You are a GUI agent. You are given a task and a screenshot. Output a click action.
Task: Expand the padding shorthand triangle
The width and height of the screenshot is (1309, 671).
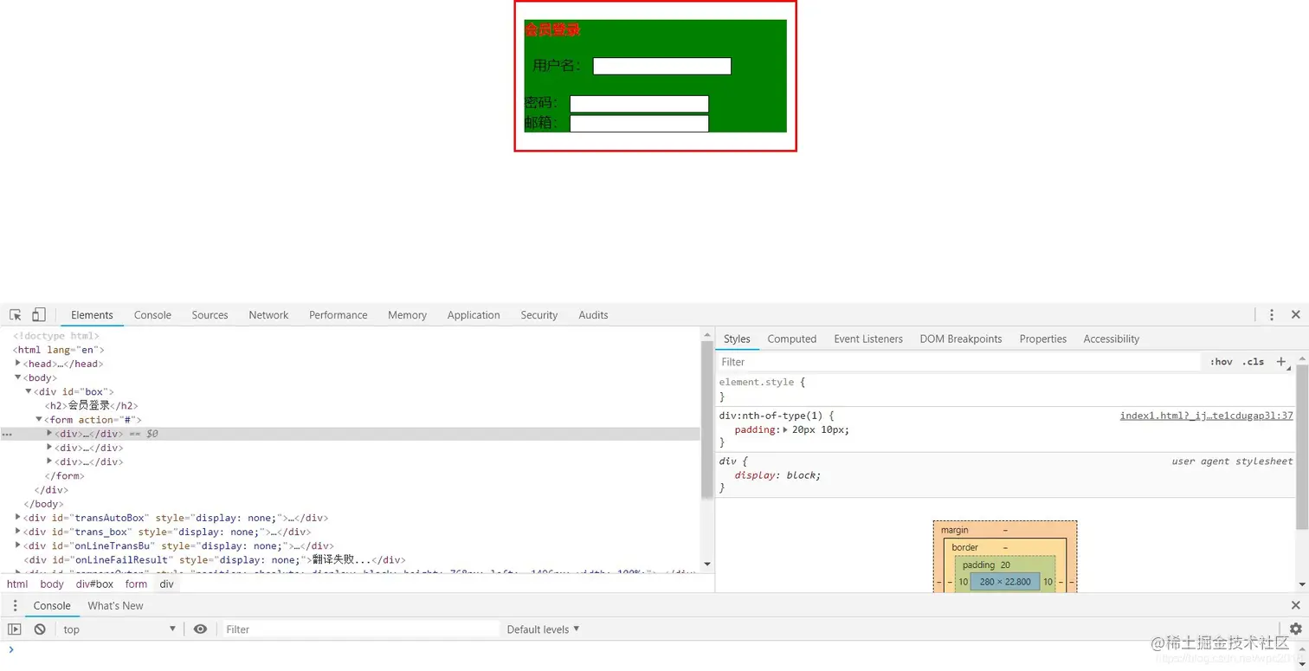click(785, 430)
